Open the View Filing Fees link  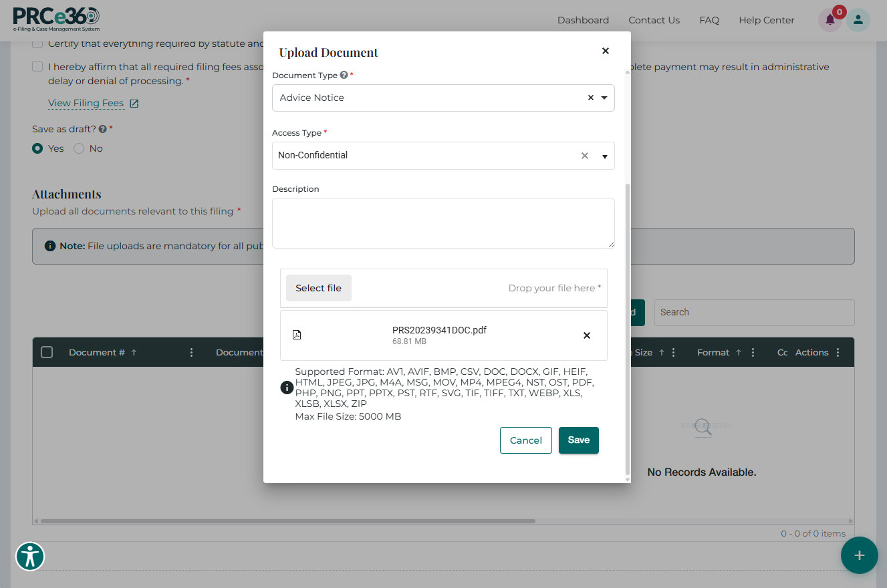pos(85,103)
